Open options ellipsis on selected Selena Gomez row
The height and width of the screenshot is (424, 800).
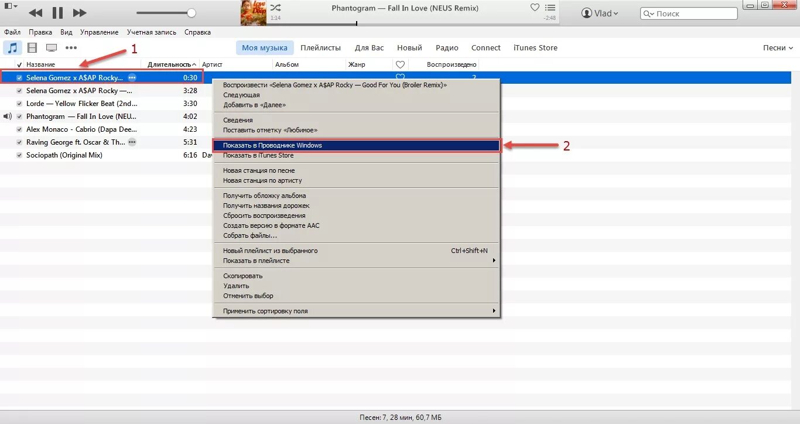132,77
